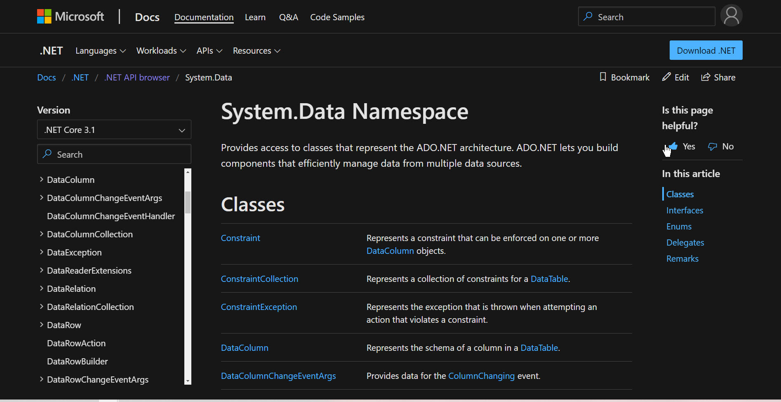Click the Share icon
The height and width of the screenshot is (402, 781).
tap(706, 77)
